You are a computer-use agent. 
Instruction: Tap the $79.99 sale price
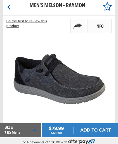56,128
